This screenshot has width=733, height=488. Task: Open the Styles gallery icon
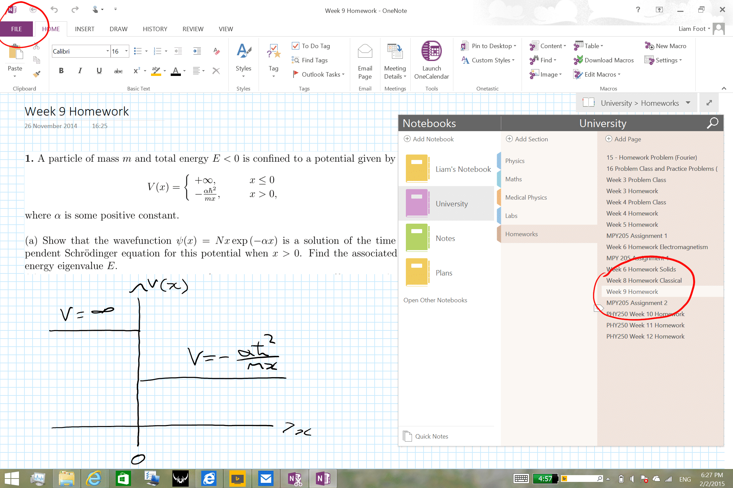[244, 51]
